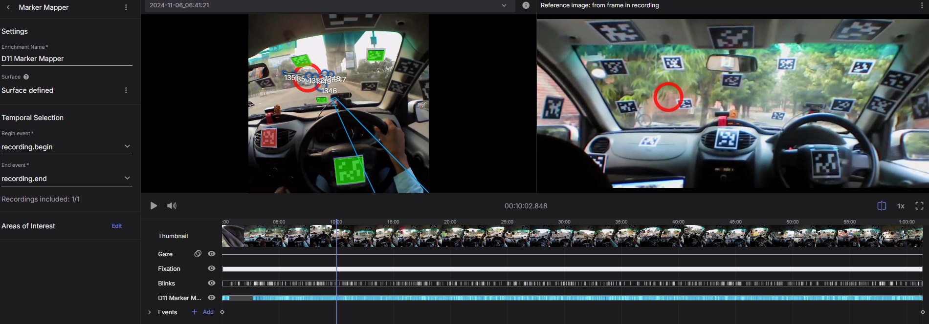Change 1x playback speed
Image resolution: width=929 pixels, height=324 pixels.
901,206
